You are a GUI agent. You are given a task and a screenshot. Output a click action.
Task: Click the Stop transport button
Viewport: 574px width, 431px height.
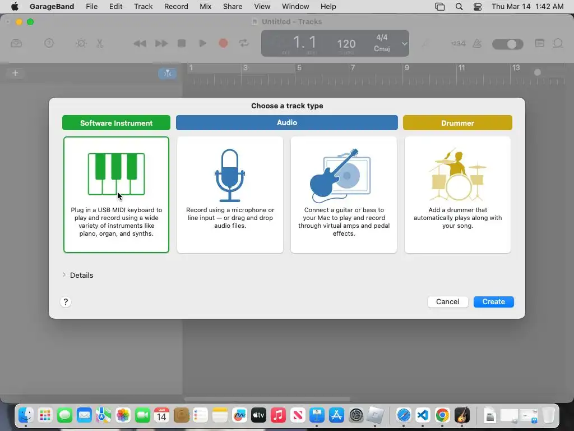pyautogui.click(x=182, y=43)
